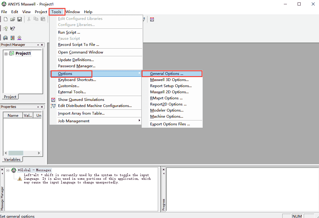Viewport: 319px width, 218px height.
Task: Expand the Project1 tree node
Action: (6, 54)
